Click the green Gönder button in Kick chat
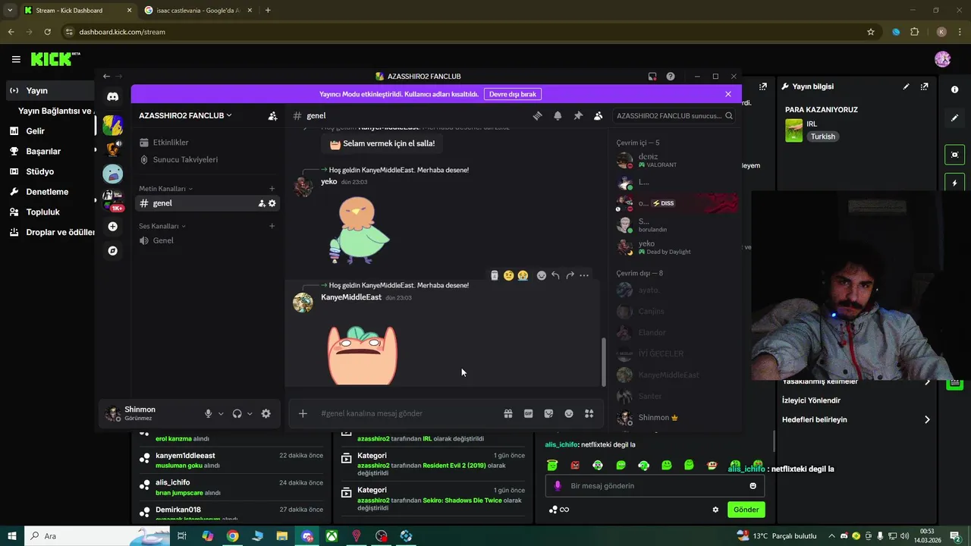This screenshot has width=971, height=546. point(746,510)
